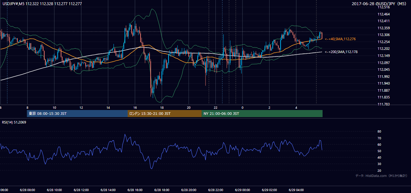Click hour tick 14 under price chart
The image size is (411, 193).
[108, 107]
